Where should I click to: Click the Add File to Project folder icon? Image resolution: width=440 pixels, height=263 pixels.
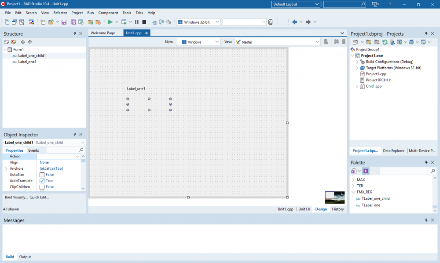(90, 22)
